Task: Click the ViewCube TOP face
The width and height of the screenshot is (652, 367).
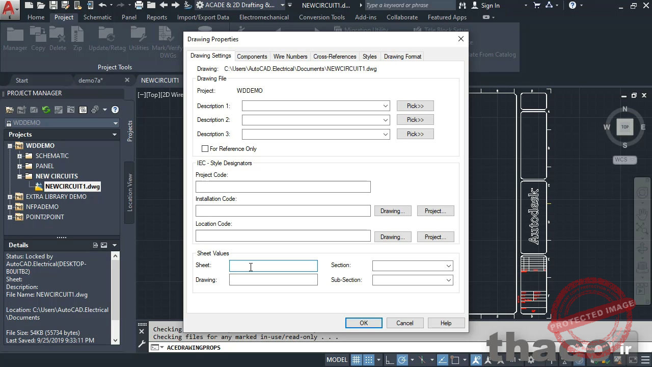Action: coord(624,127)
